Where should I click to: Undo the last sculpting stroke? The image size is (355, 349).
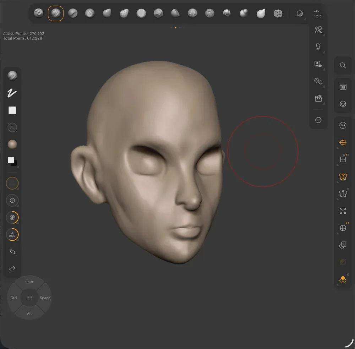tap(12, 251)
